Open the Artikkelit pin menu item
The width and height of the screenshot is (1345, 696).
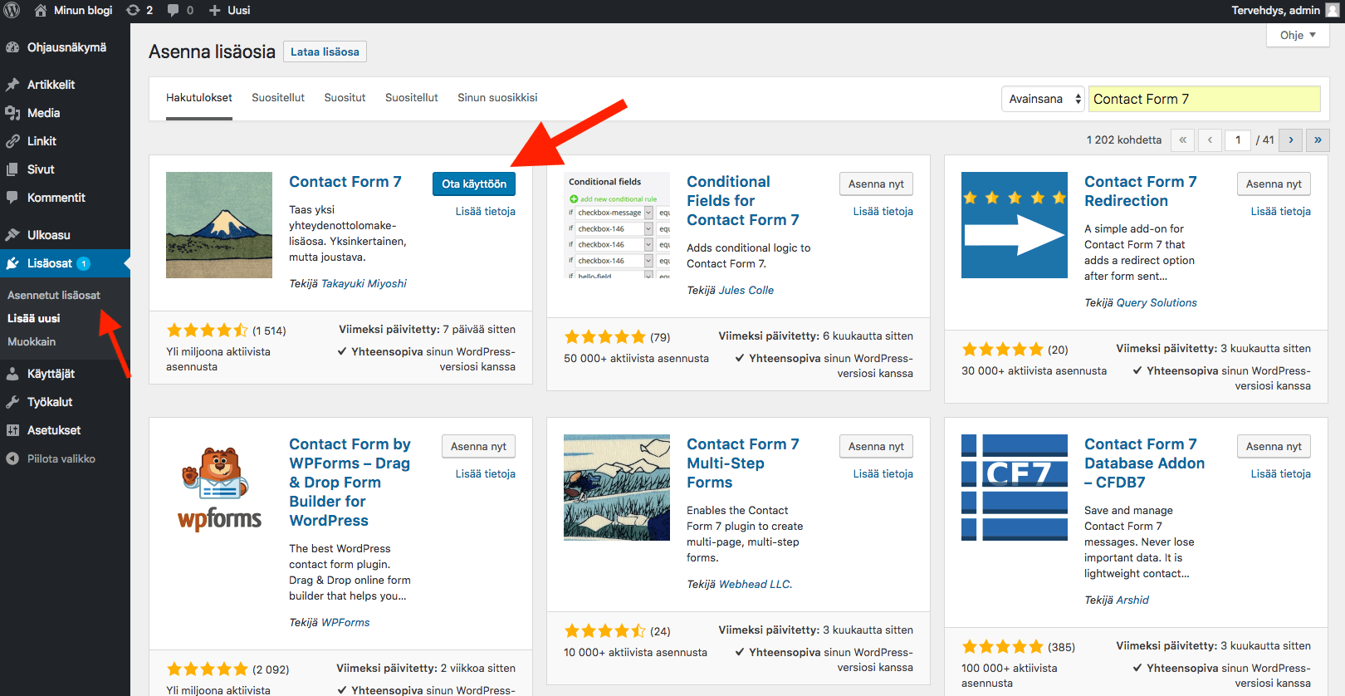point(65,85)
